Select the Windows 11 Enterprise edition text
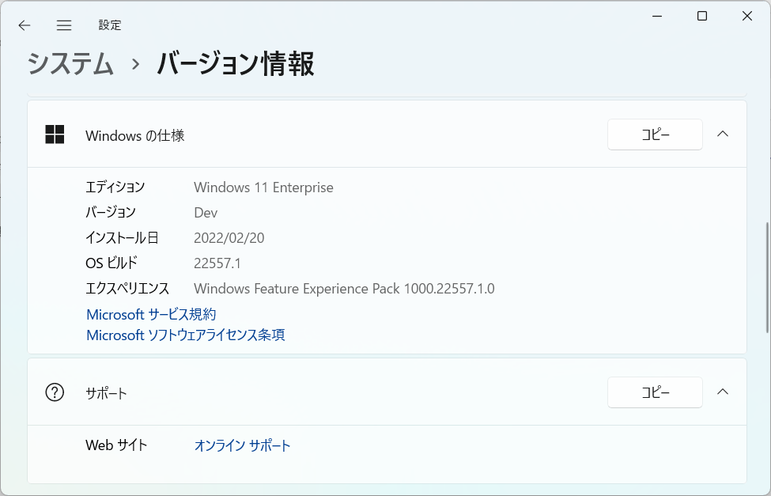The image size is (771, 496). click(263, 187)
